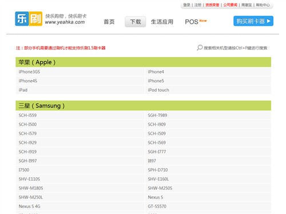Click the magnifier search icon
Image resolution: width=286 pixels, height=214 pixels.
click(200, 47)
